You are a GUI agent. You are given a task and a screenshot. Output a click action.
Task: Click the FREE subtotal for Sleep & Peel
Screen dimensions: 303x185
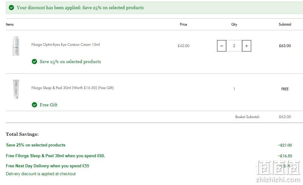[x=285, y=89]
